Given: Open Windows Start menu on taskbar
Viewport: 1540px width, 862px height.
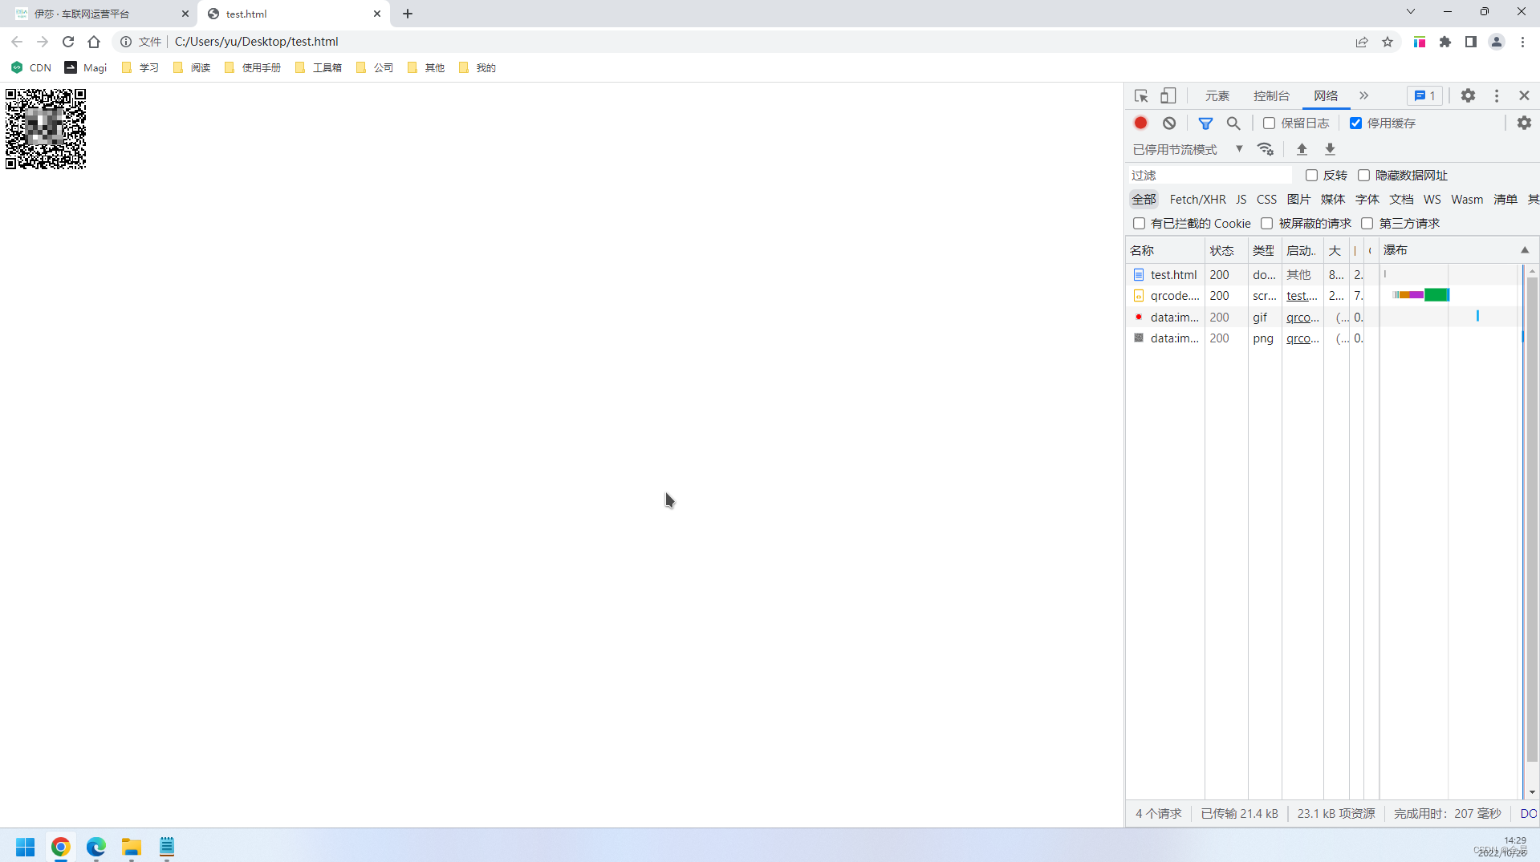Looking at the screenshot, I should [26, 847].
